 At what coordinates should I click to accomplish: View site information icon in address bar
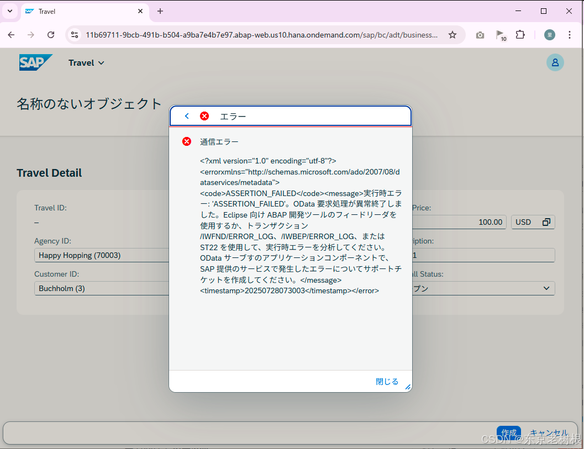pyautogui.click(x=75, y=35)
